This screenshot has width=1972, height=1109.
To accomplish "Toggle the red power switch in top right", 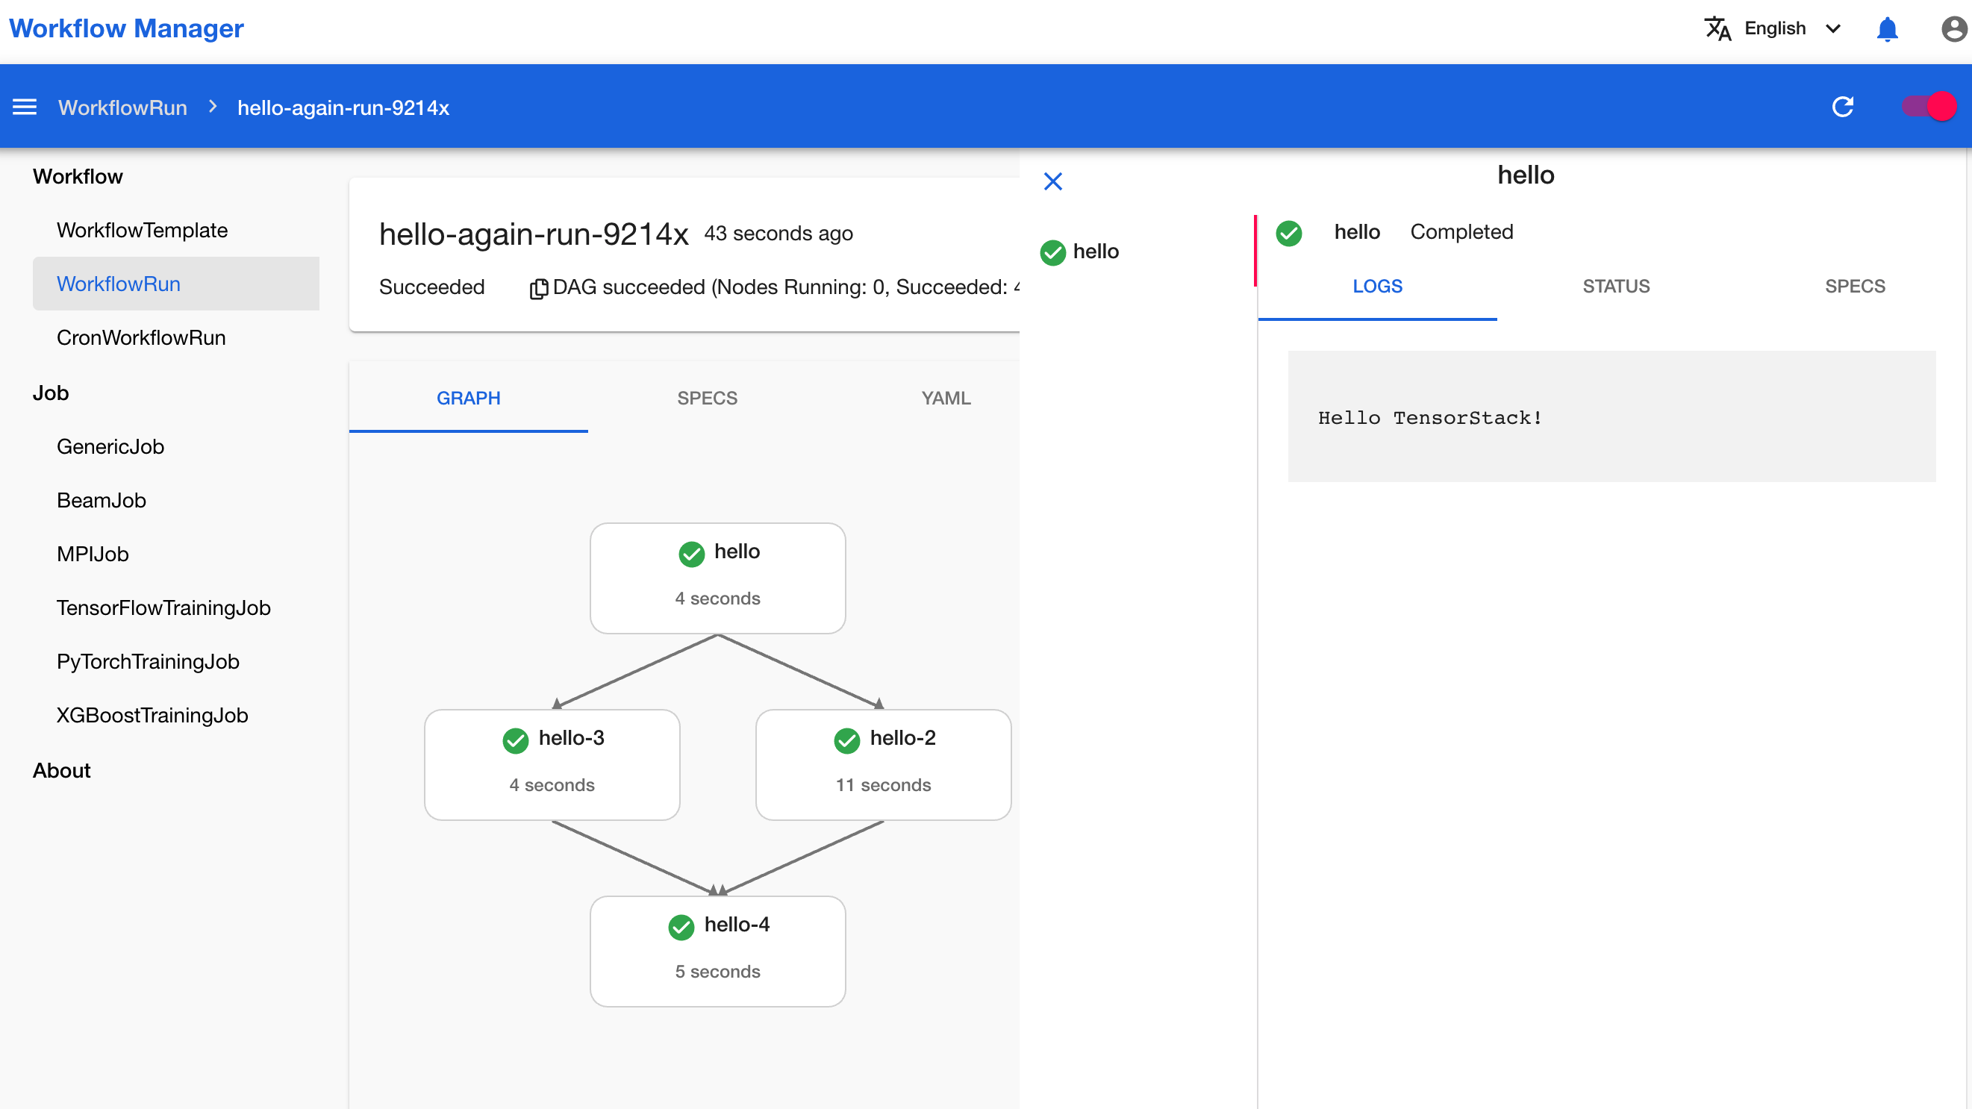I will click(x=1930, y=106).
